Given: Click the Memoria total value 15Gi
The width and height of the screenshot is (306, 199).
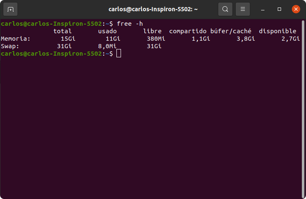Looking at the screenshot, I should (x=68, y=39).
